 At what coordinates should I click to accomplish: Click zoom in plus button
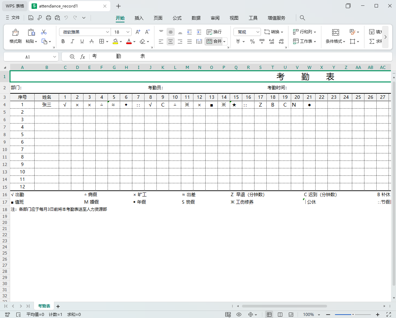click(378, 315)
